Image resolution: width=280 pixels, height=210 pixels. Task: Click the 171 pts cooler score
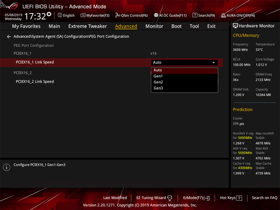tap(238, 124)
